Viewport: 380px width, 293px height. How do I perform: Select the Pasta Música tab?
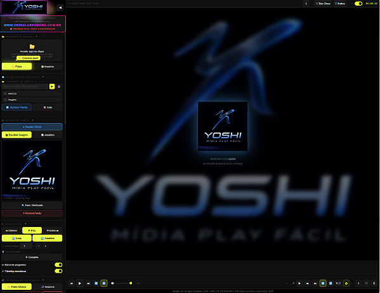(x=16, y=287)
